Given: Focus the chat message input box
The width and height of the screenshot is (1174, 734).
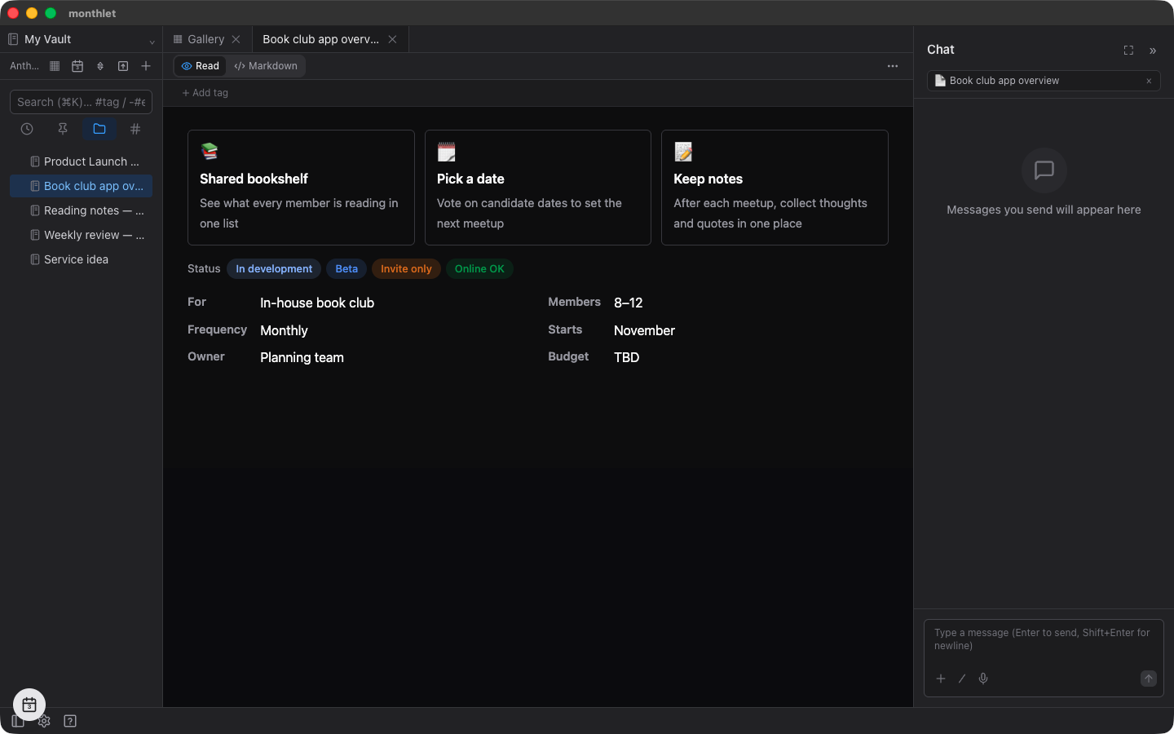Looking at the screenshot, I should (x=1044, y=639).
